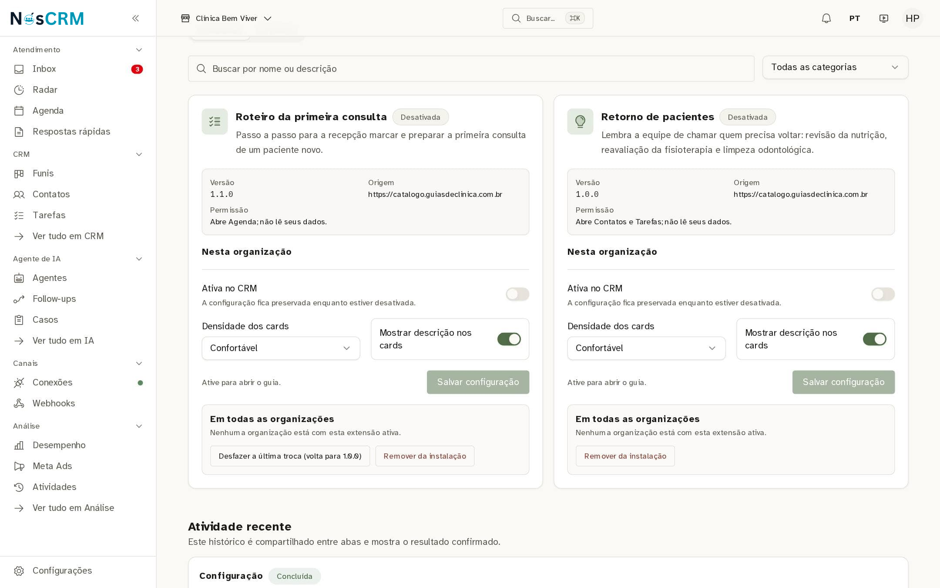Enable Ativa no CRM for Roteiro da primeira consulta
The width and height of the screenshot is (940, 588).
pos(517,294)
